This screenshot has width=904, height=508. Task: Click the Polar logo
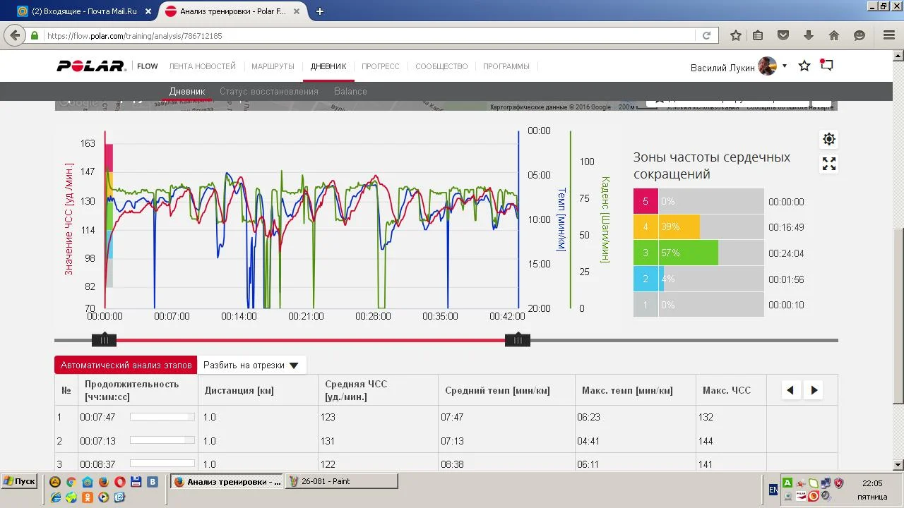pos(91,66)
